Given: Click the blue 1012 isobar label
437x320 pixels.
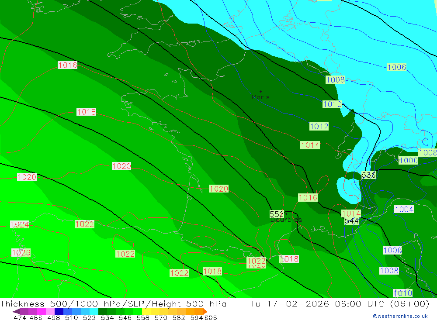Looking at the screenshot, I should click(319, 127).
